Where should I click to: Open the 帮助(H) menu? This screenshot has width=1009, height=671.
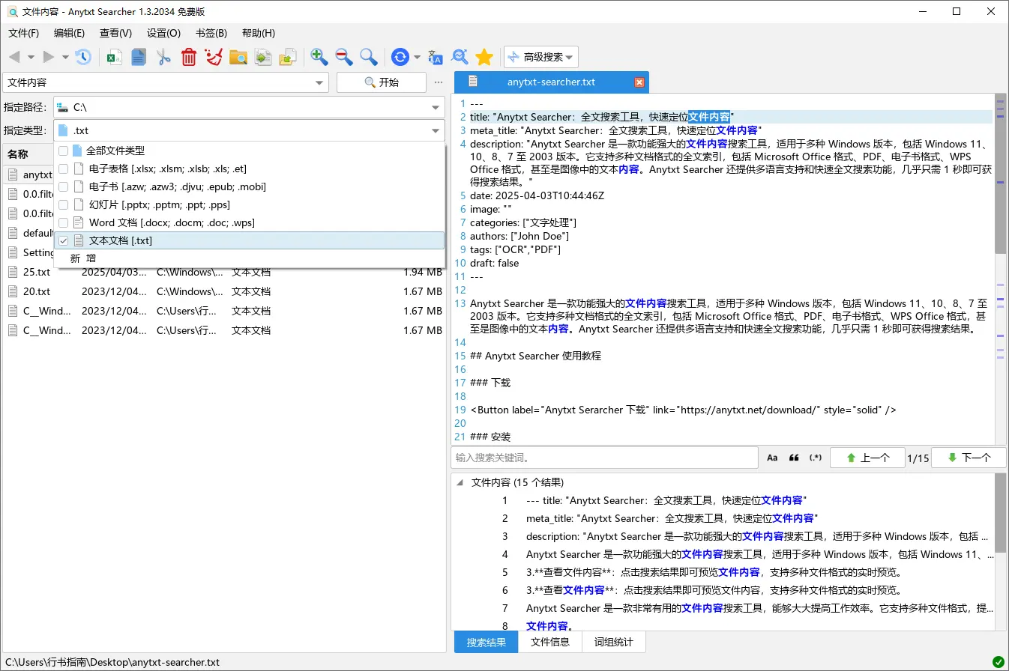click(259, 33)
